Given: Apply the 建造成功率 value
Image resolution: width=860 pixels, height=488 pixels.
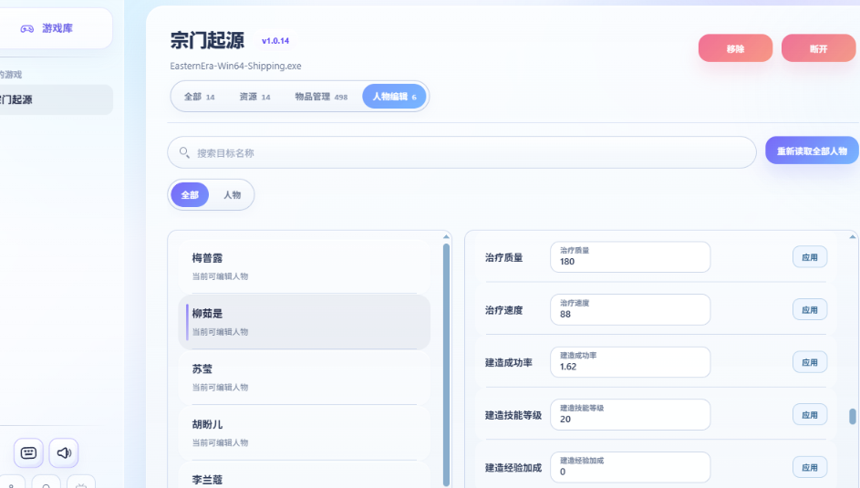Looking at the screenshot, I should point(809,362).
